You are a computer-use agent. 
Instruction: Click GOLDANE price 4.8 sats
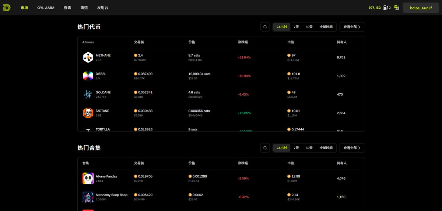pos(194,92)
